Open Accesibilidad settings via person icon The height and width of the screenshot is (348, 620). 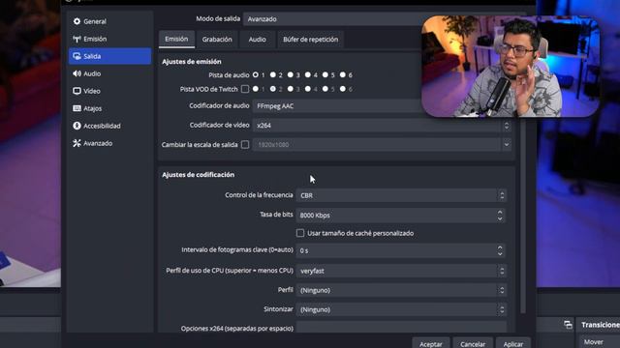click(77, 126)
